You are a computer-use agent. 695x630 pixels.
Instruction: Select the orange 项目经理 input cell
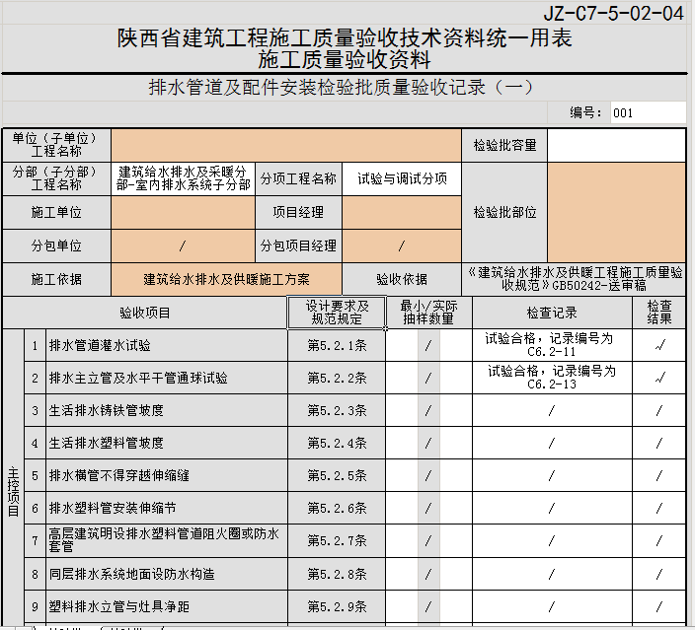pos(402,213)
